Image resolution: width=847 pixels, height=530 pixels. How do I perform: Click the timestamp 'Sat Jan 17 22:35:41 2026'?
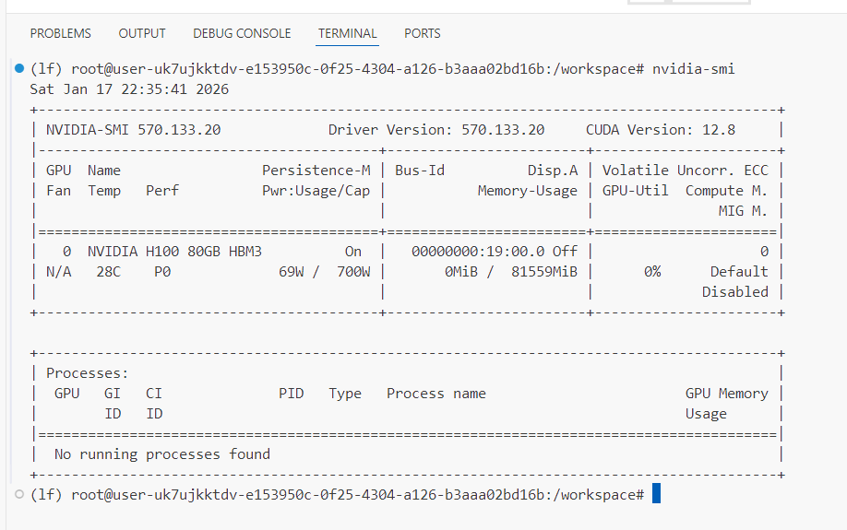click(x=129, y=89)
